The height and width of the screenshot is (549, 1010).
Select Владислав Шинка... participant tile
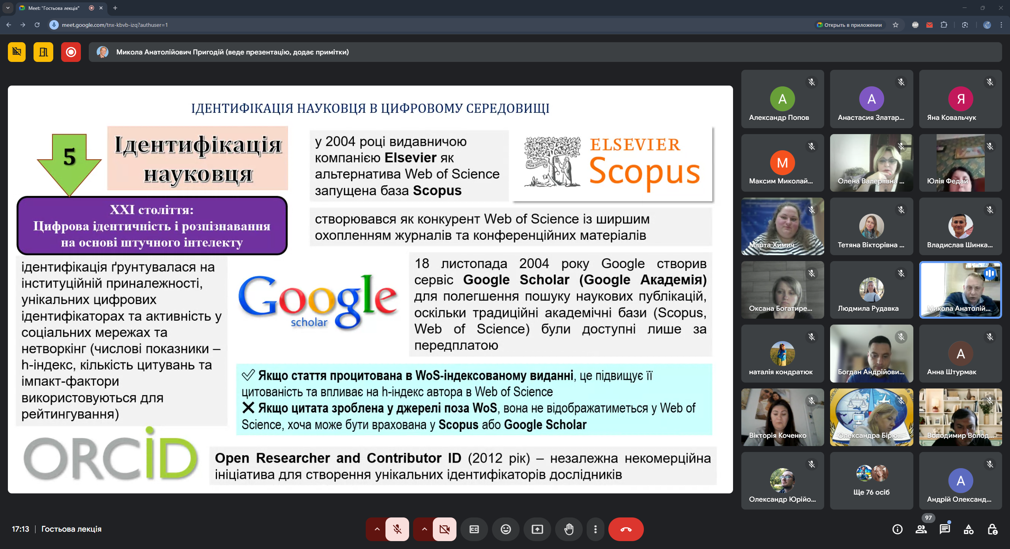tap(961, 226)
